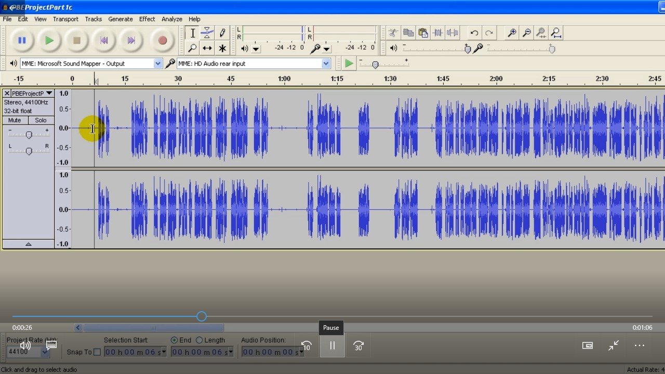Image resolution: width=665 pixels, height=374 pixels.
Task: Select the End radio button
Action: click(175, 340)
